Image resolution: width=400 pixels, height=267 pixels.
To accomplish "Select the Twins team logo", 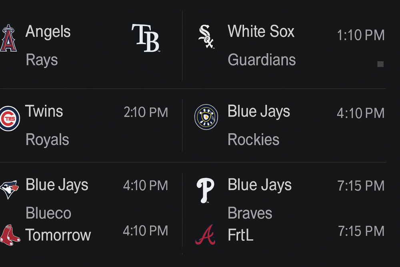I will (9, 118).
